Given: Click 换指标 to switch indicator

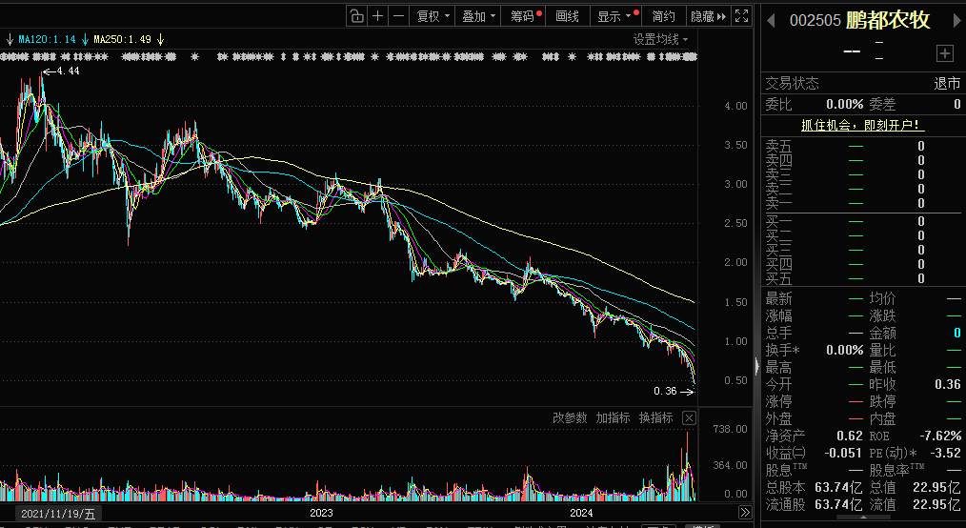Looking at the screenshot, I should [x=655, y=418].
